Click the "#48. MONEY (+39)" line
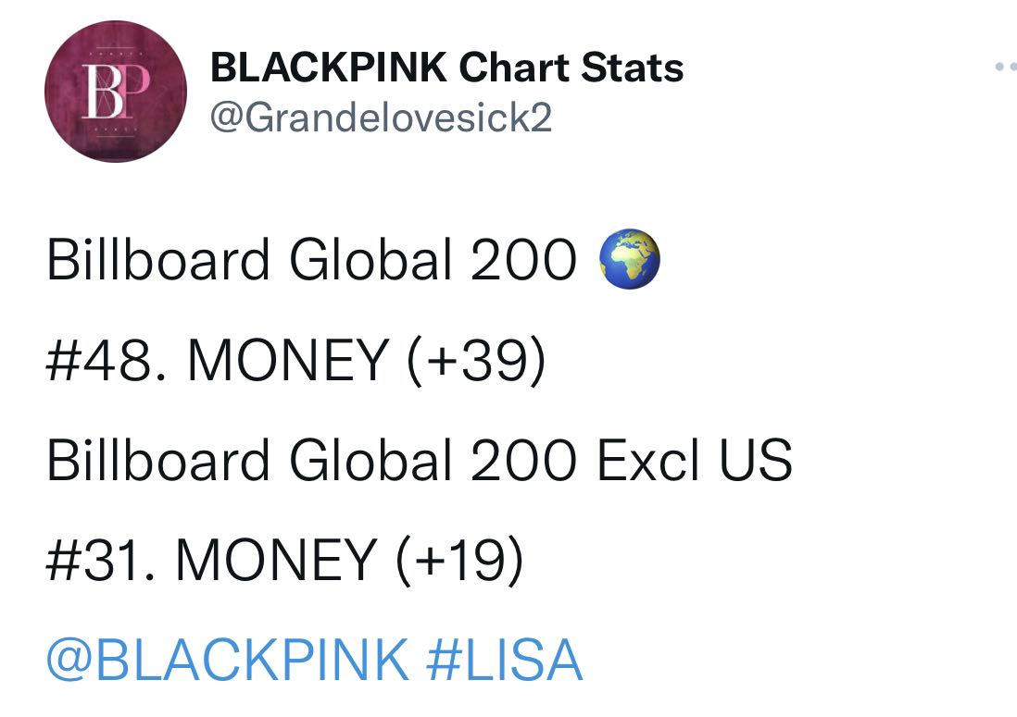Screen dimensions: 1017x717 coord(296,360)
